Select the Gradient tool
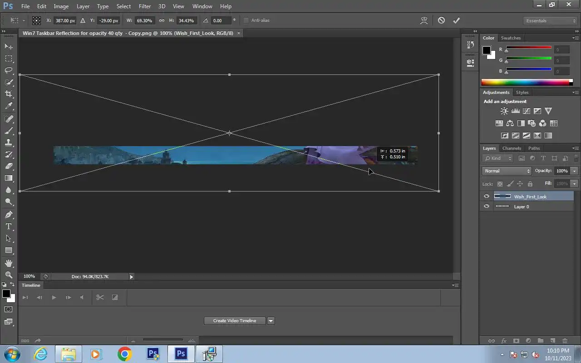The height and width of the screenshot is (363, 581). [9, 178]
